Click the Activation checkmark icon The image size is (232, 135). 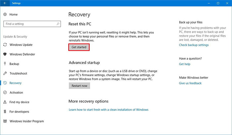tap(5, 92)
